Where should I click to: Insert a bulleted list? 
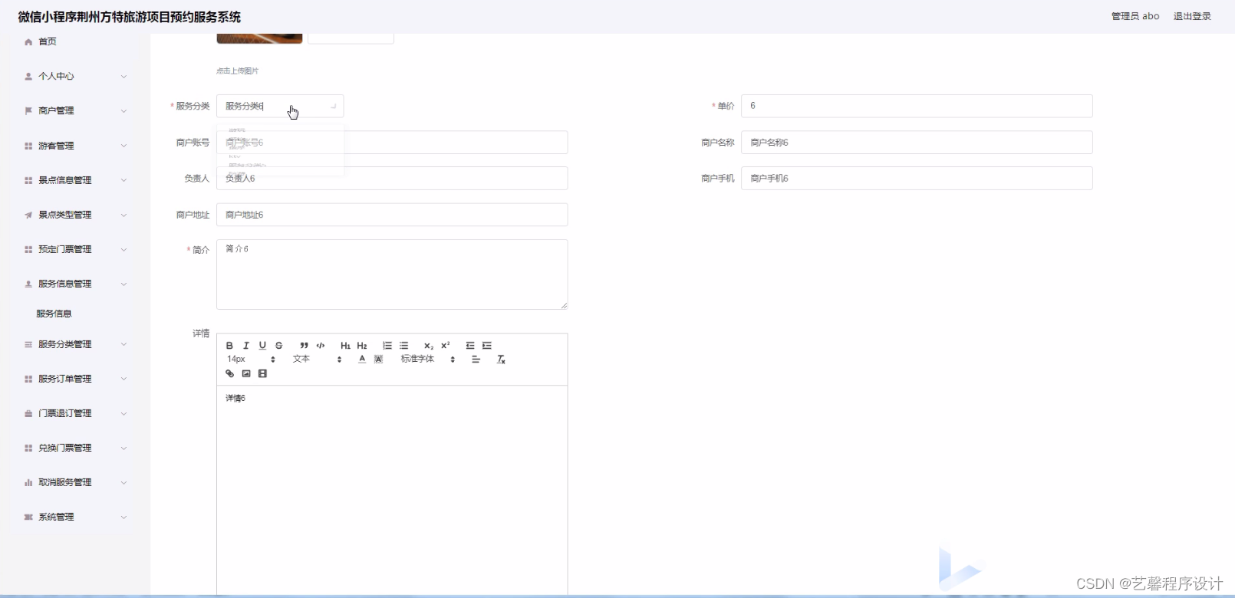(x=403, y=346)
